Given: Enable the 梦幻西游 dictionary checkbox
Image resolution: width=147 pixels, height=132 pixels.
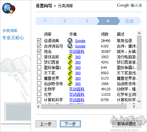Looking at the screenshot, I should [x=39, y=62].
